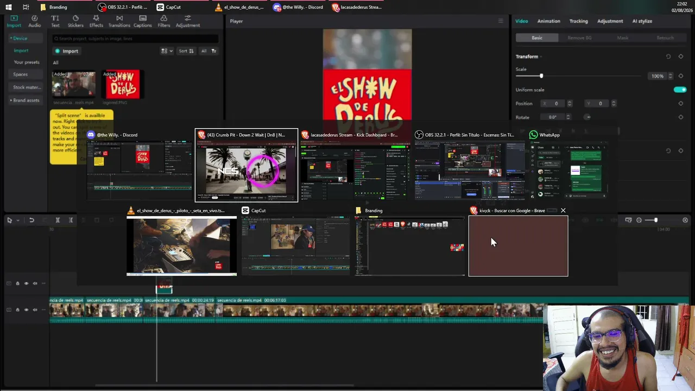Open the Text tool panel

tap(55, 21)
